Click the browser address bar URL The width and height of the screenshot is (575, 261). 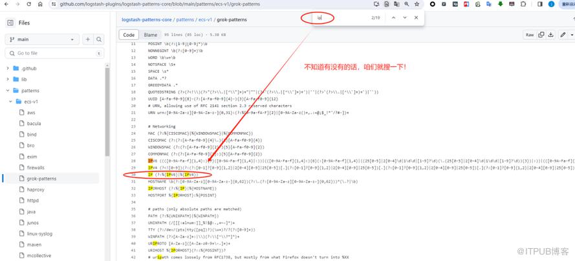pos(160,4)
